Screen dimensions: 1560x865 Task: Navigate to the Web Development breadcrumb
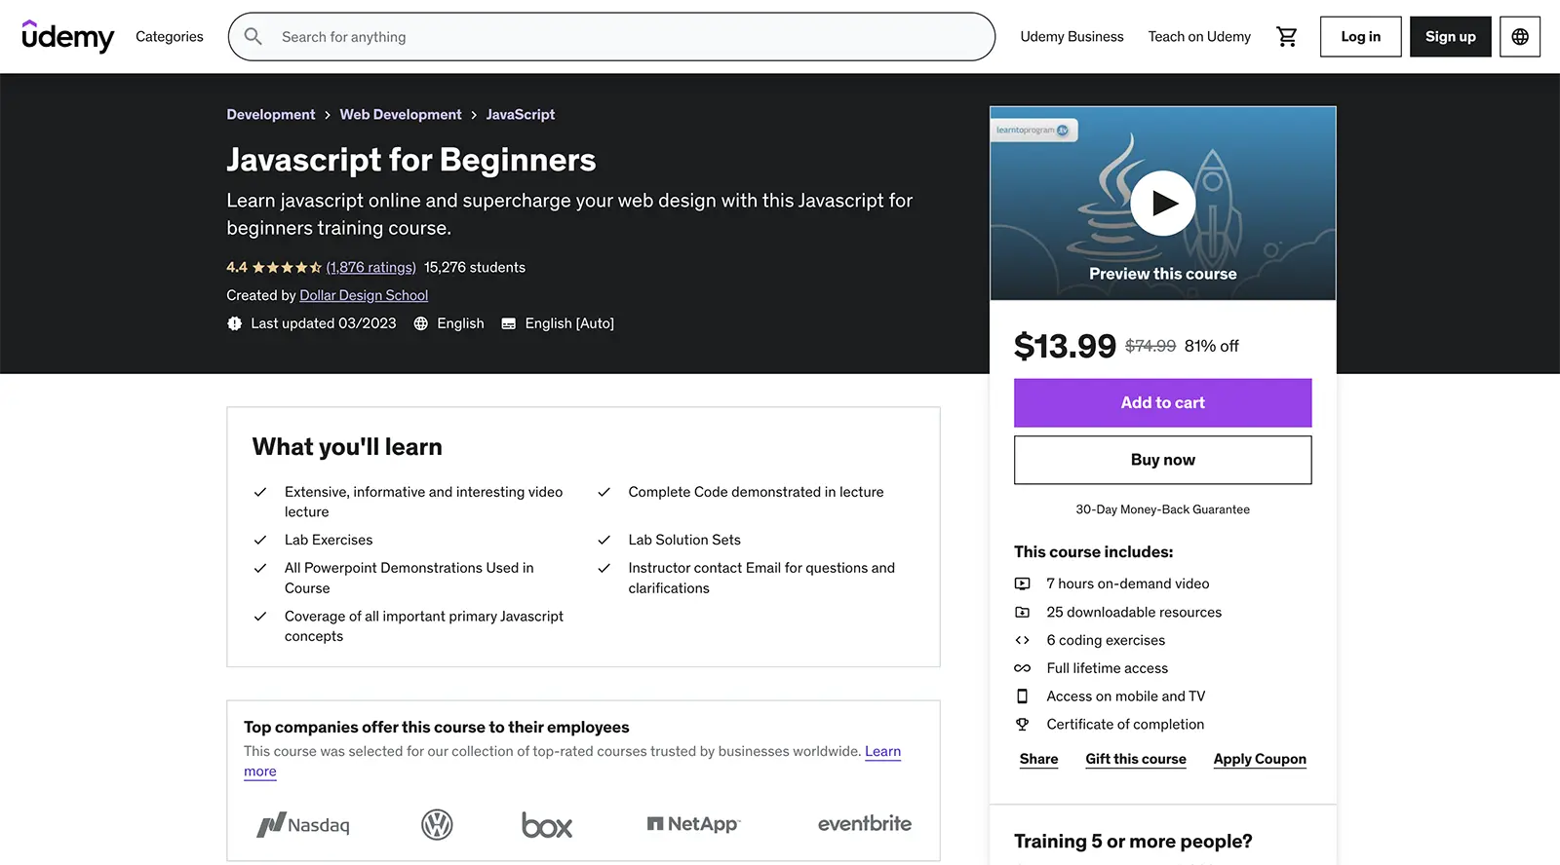(x=401, y=115)
